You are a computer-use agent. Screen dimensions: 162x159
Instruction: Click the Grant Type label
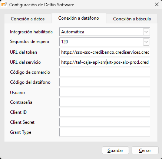(21, 132)
